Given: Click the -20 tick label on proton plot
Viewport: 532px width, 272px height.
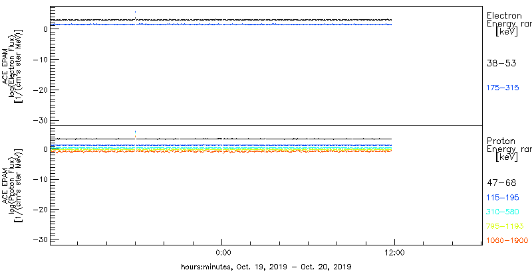Looking at the screenshot, I should [x=40, y=210].
